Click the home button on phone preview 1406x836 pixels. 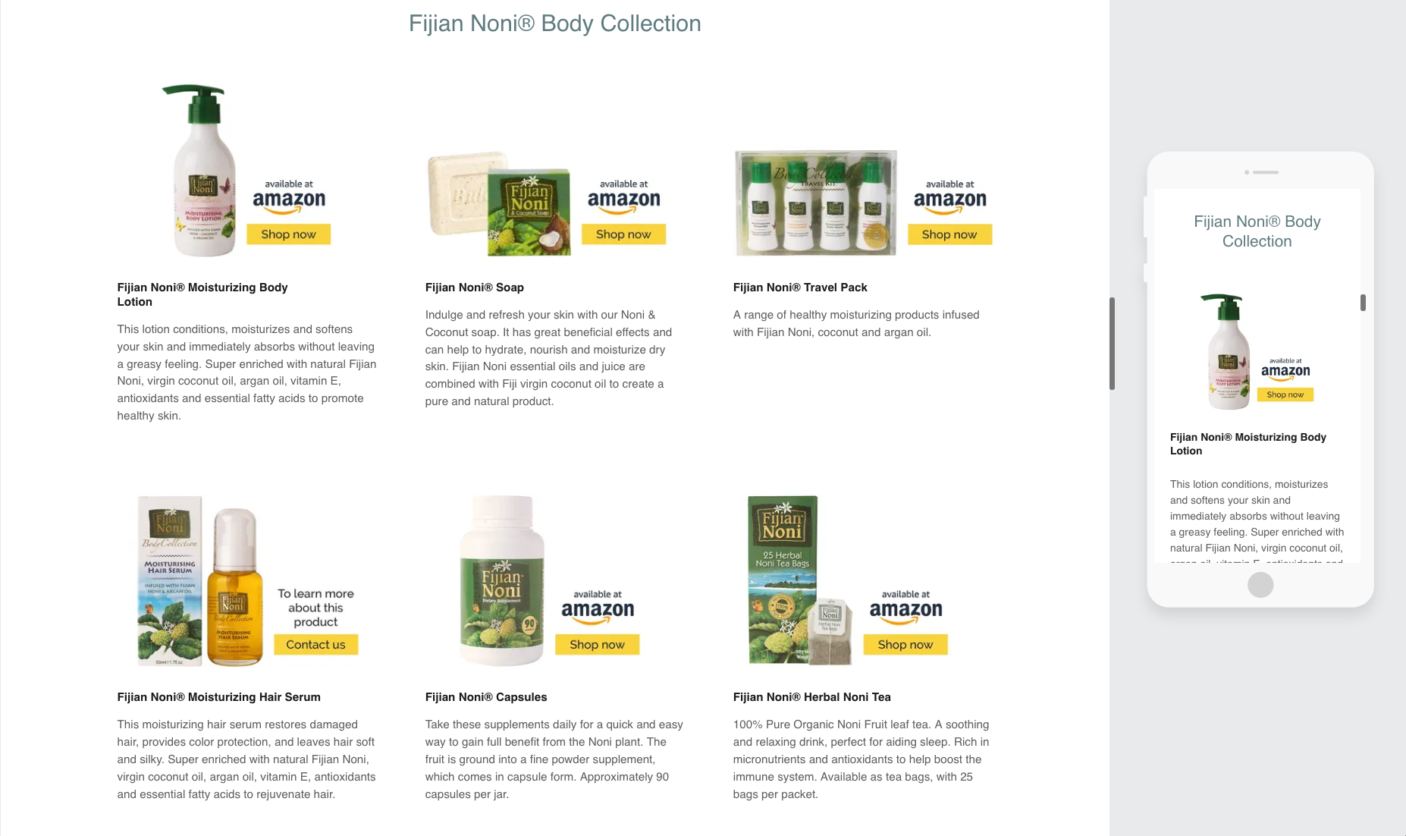click(1260, 585)
